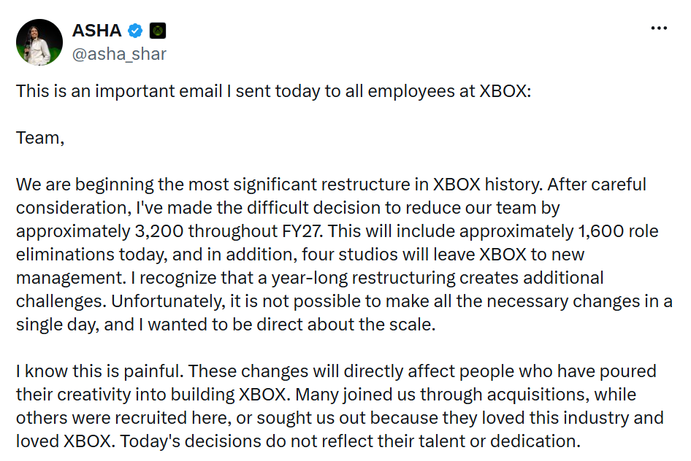This screenshot has width=691, height=461.
Task: Click the line starting "challenges. Unfortunately"
Action: click(x=344, y=301)
